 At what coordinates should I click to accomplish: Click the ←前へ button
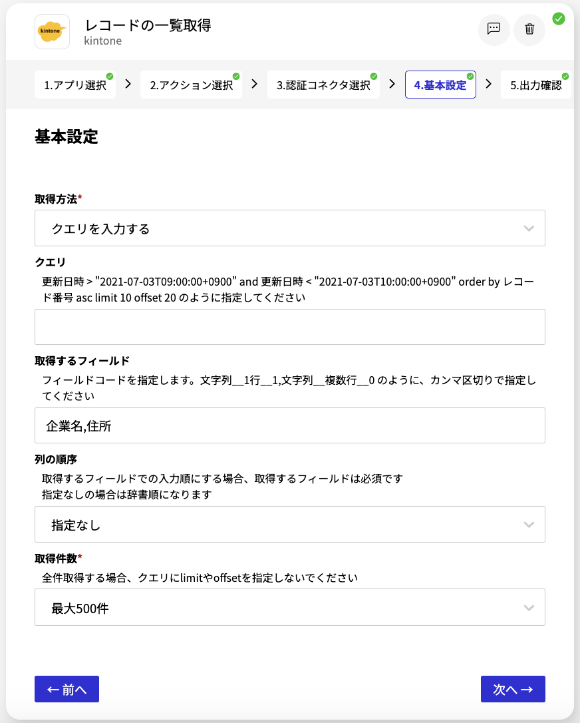pos(67,689)
